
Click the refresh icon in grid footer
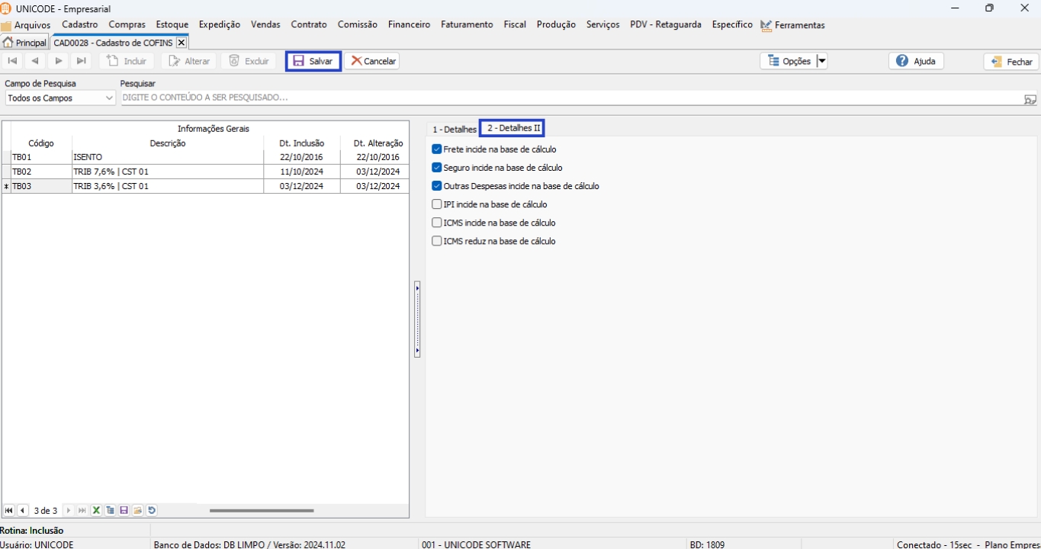point(152,511)
